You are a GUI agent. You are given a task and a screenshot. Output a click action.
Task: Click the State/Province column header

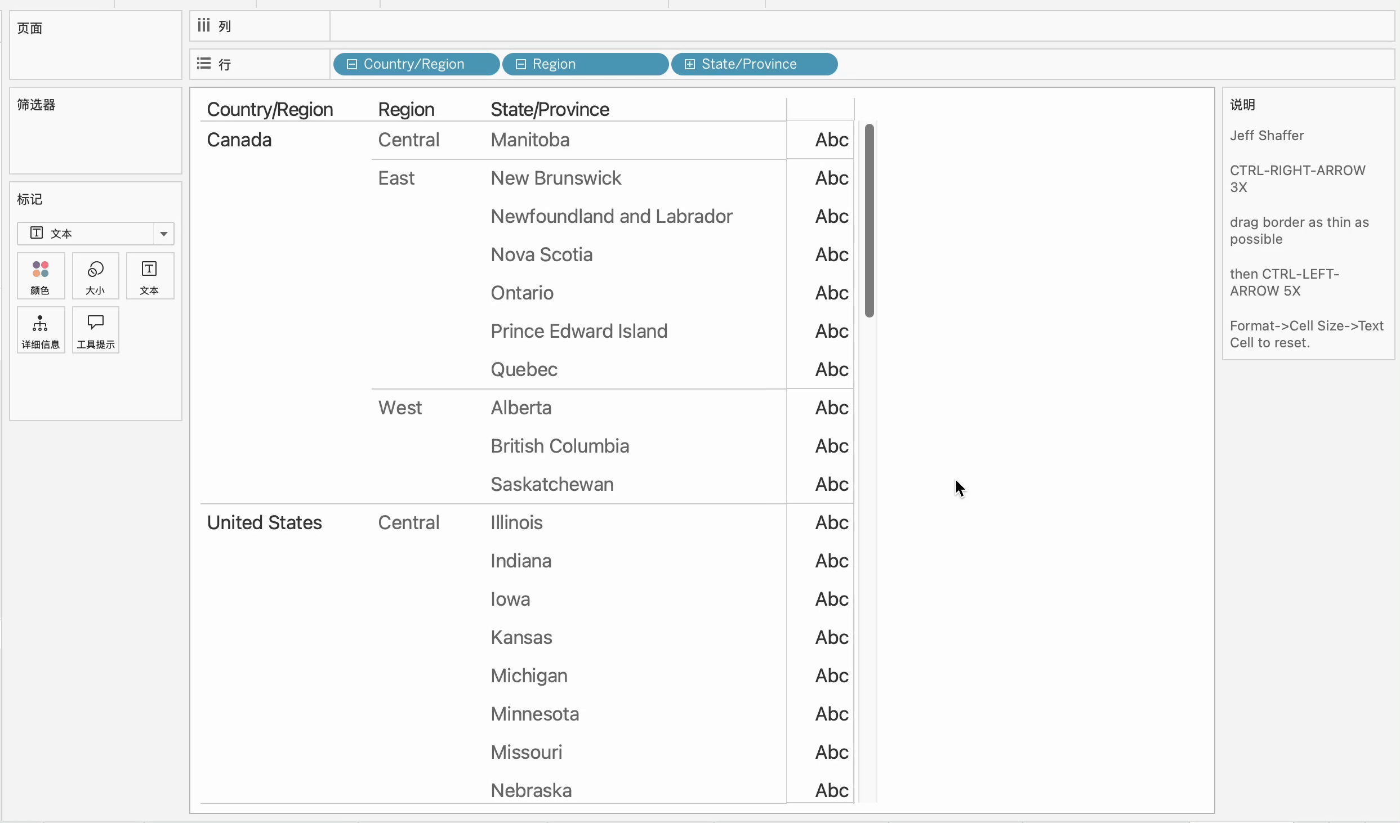pyautogui.click(x=550, y=109)
